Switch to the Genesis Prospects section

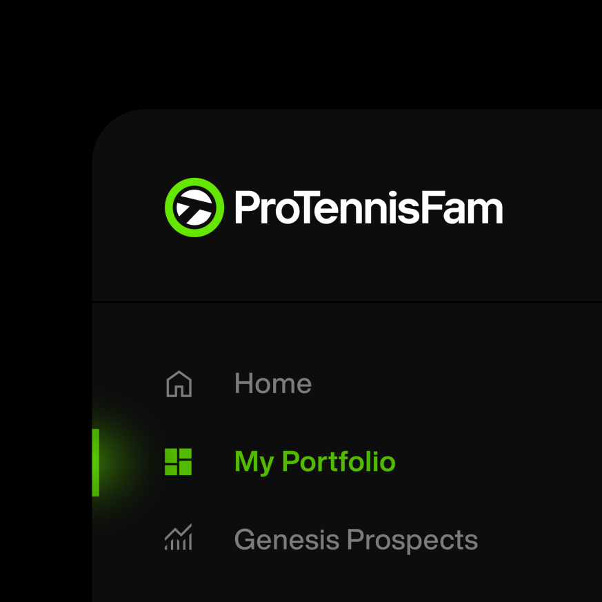355,539
